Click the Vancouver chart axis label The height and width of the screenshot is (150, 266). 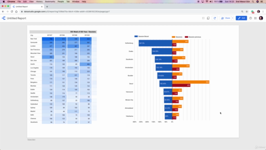(129, 92)
